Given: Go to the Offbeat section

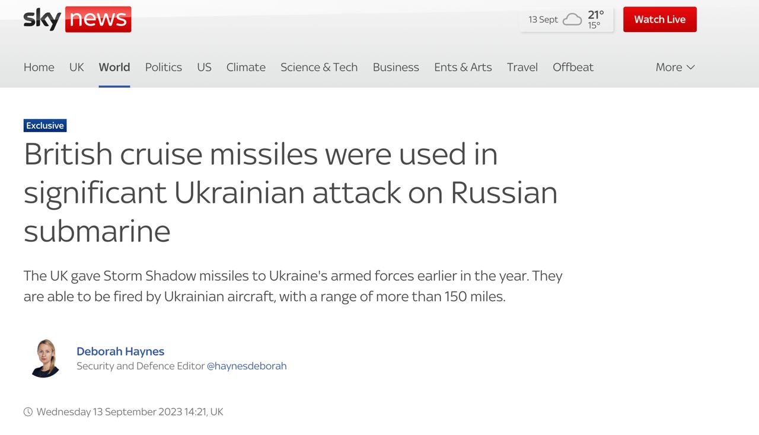Looking at the screenshot, I should [573, 67].
